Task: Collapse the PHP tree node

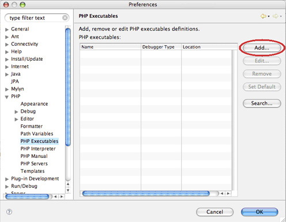Action: (7, 97)
